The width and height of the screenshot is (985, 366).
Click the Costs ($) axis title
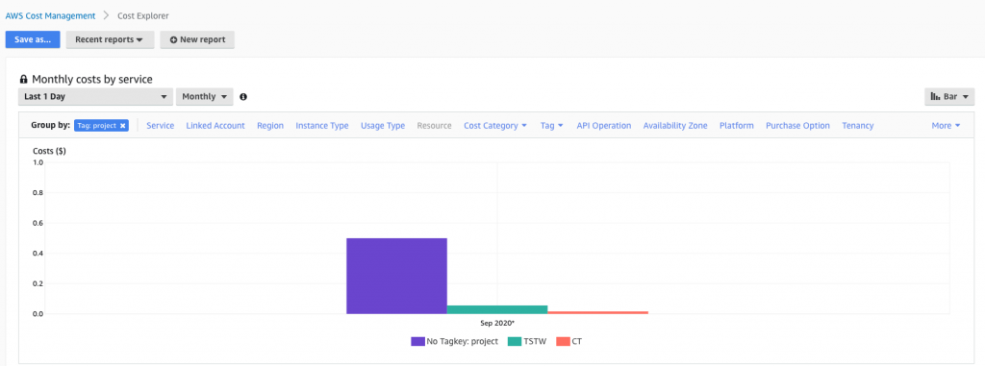point(50,151)
